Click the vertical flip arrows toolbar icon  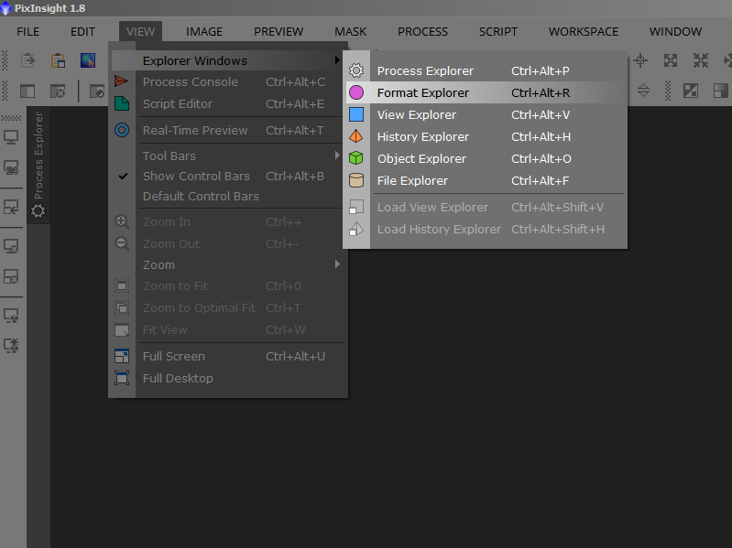pyautogui.click(x=643, y=91)
